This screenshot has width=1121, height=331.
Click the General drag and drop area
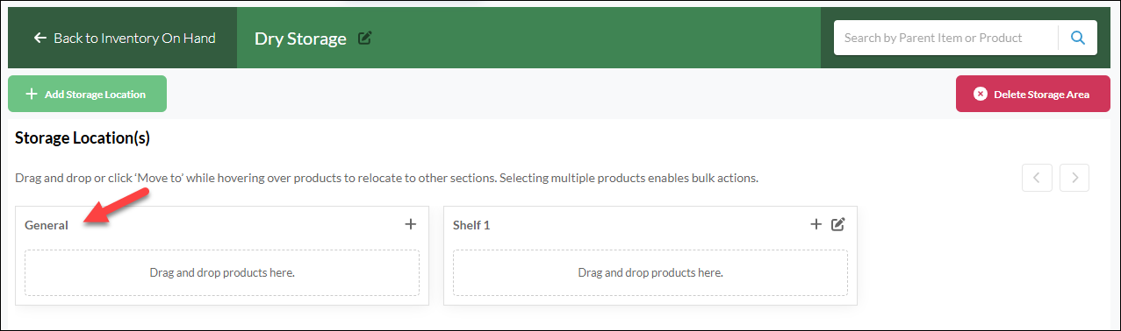222,272
